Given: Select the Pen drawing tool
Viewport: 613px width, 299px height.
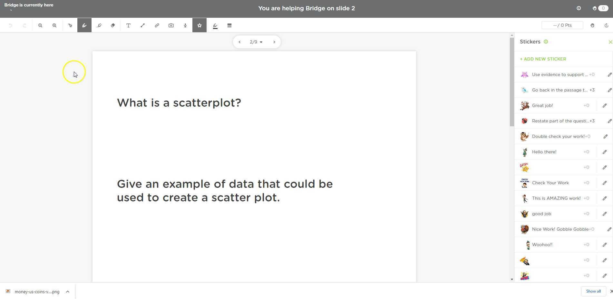Looking at the screenshot, I should [x=84, y=25].
